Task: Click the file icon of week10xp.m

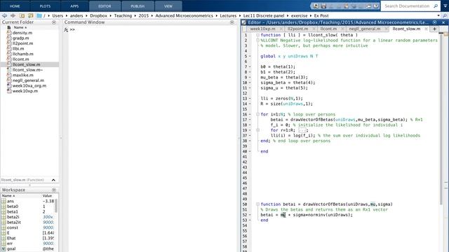Action: [x=9, y=91]
